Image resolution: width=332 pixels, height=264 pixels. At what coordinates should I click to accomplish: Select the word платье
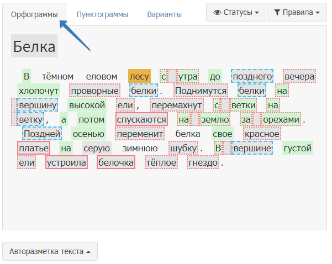(x=34, y=148)
